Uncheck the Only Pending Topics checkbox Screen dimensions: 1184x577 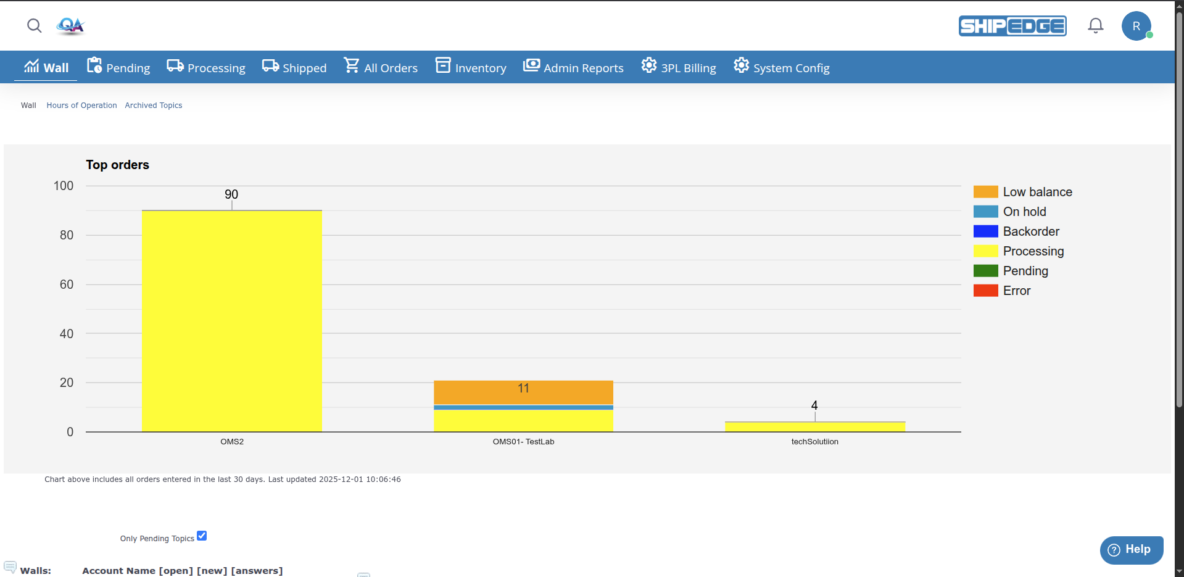202,536
